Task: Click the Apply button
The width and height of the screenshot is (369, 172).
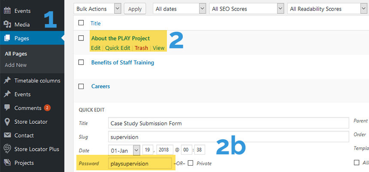Action: [135, 9]
